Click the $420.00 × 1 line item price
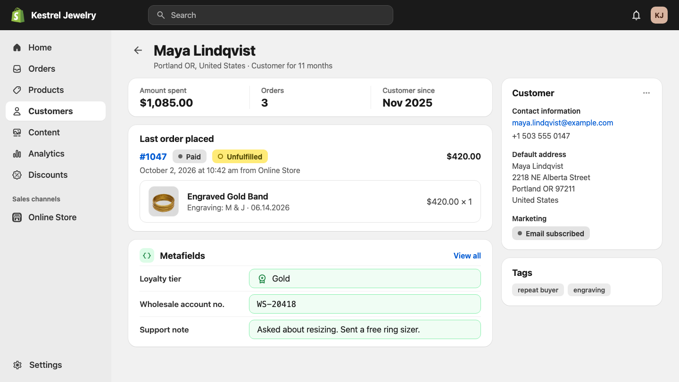 (x=449, y=202)
